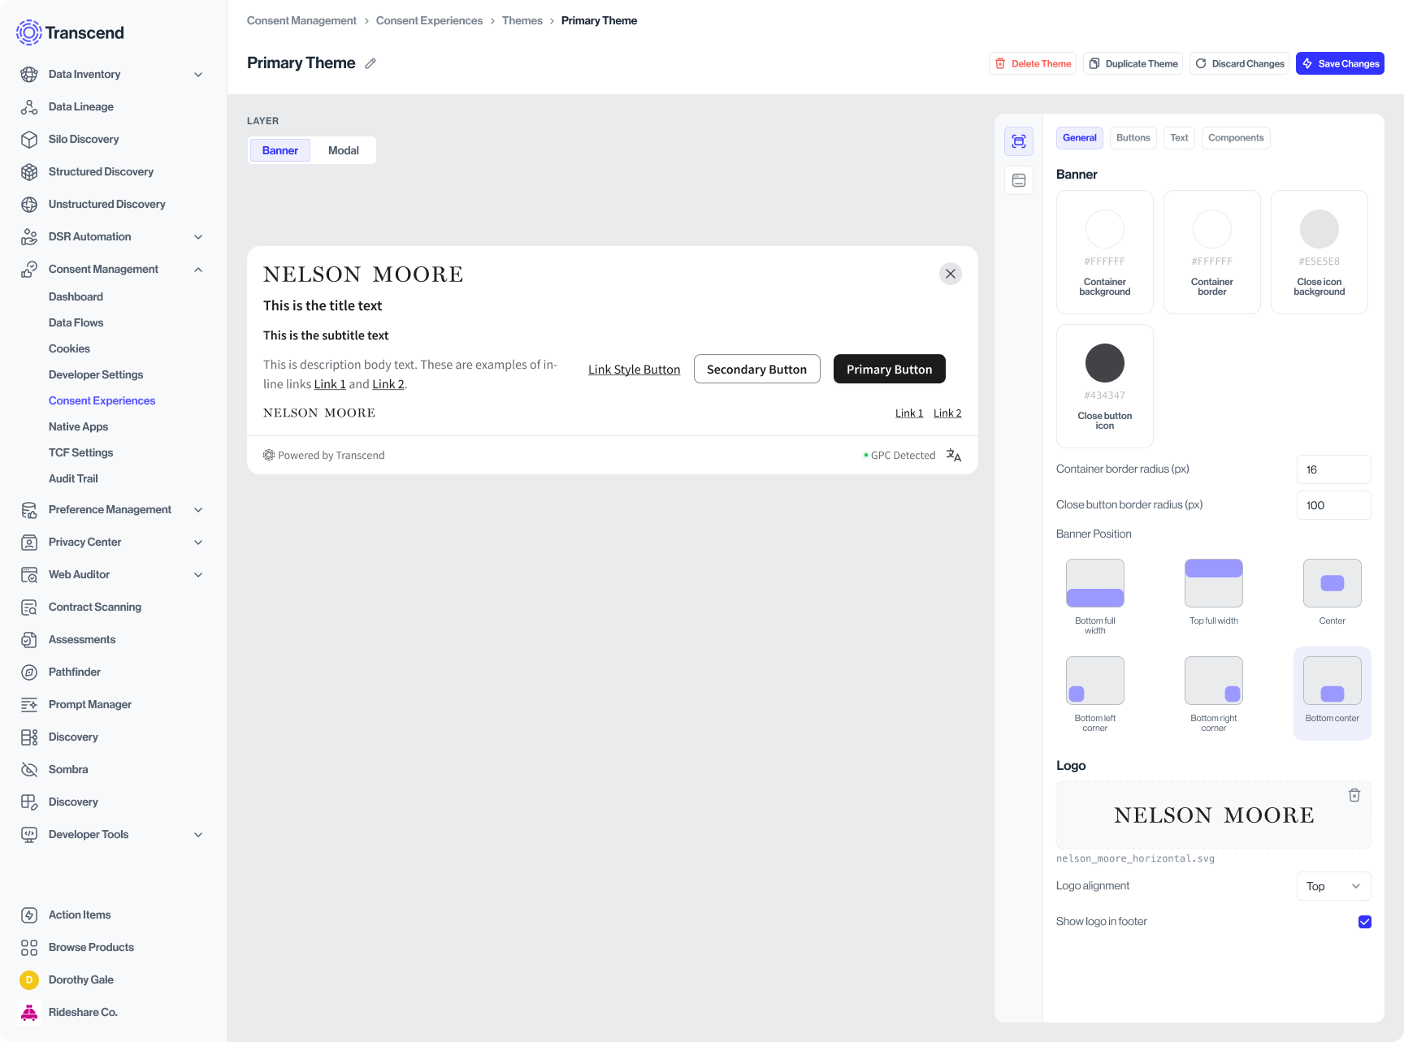Collapse Consent Management chevron
This screenshot has width=1404, height=1042.
point(198,270)
